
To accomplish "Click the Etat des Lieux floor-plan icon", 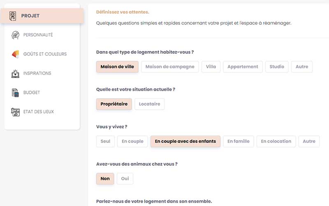I will 15,112.
